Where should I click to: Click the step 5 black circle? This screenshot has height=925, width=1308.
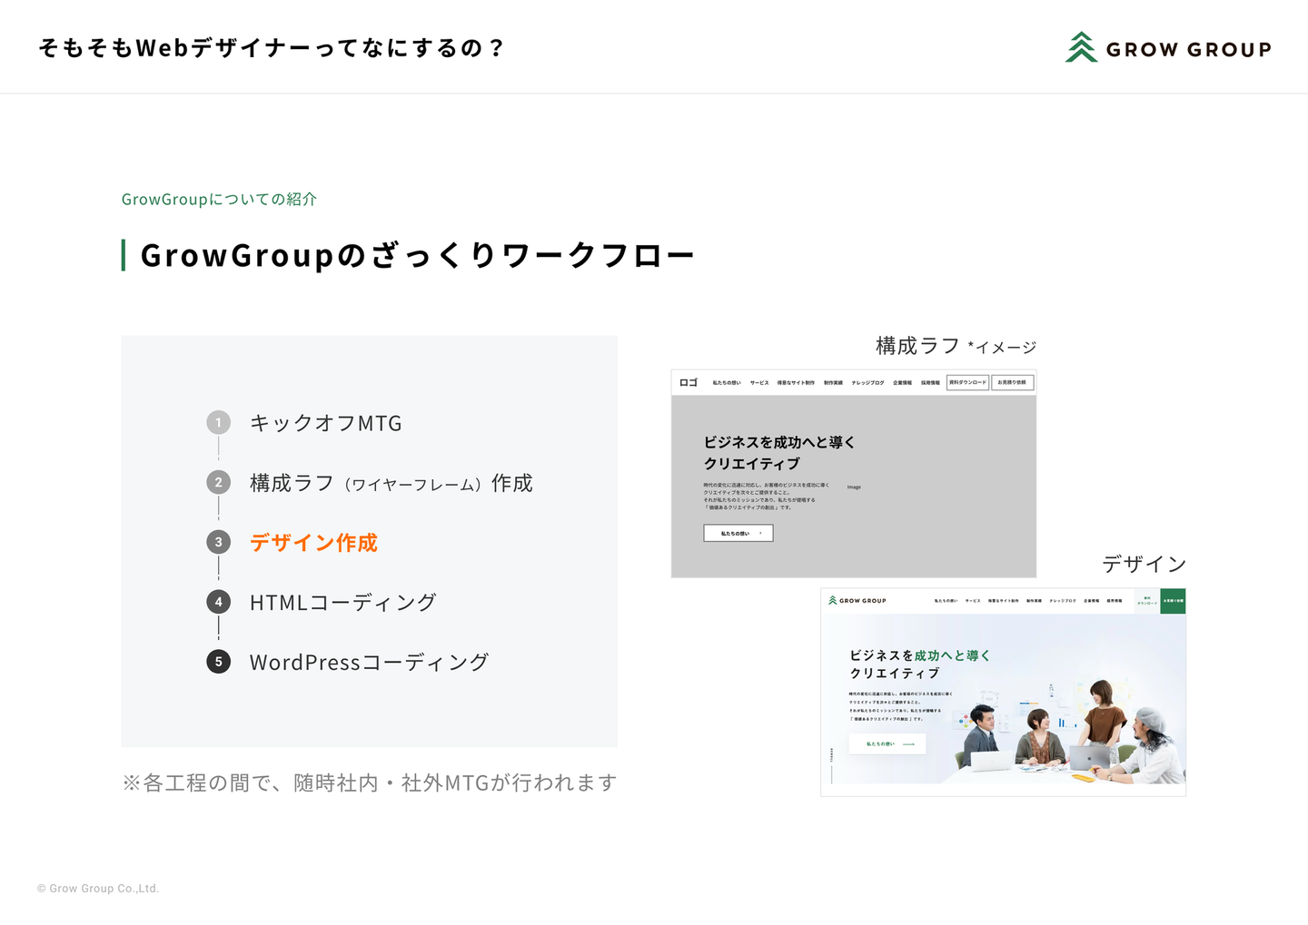tap(218, 662)
